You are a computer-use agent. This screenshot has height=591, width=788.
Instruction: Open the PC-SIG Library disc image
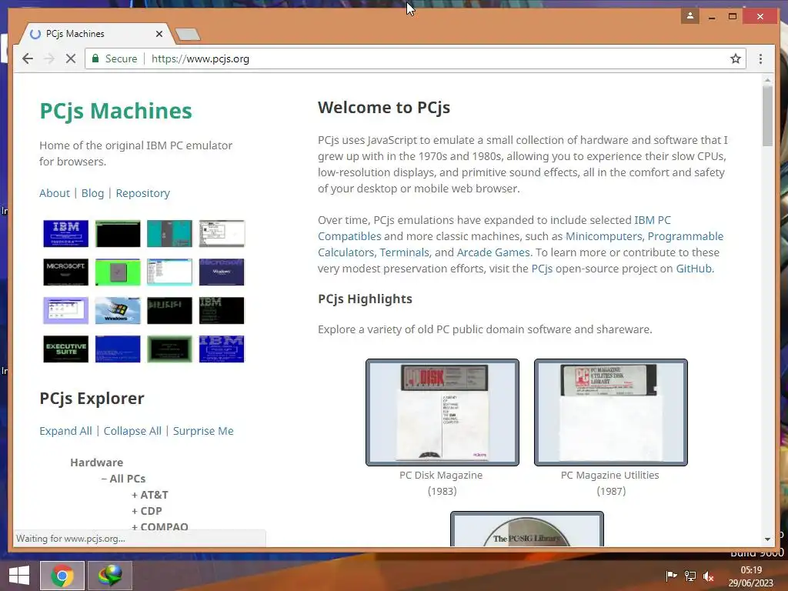(x=526, y=529)
